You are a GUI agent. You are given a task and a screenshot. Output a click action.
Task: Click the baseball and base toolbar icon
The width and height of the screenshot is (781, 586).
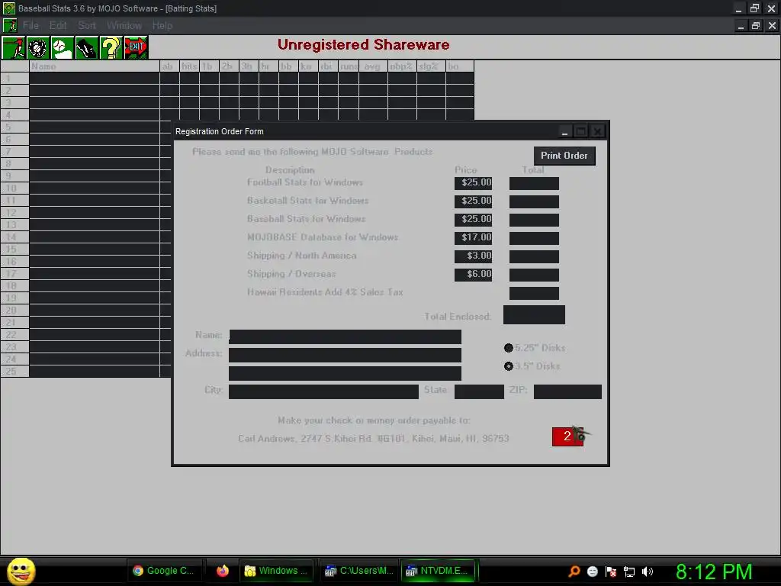(x=63, y=48)
